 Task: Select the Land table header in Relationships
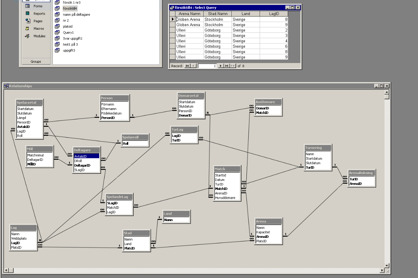tap(176, 214)
